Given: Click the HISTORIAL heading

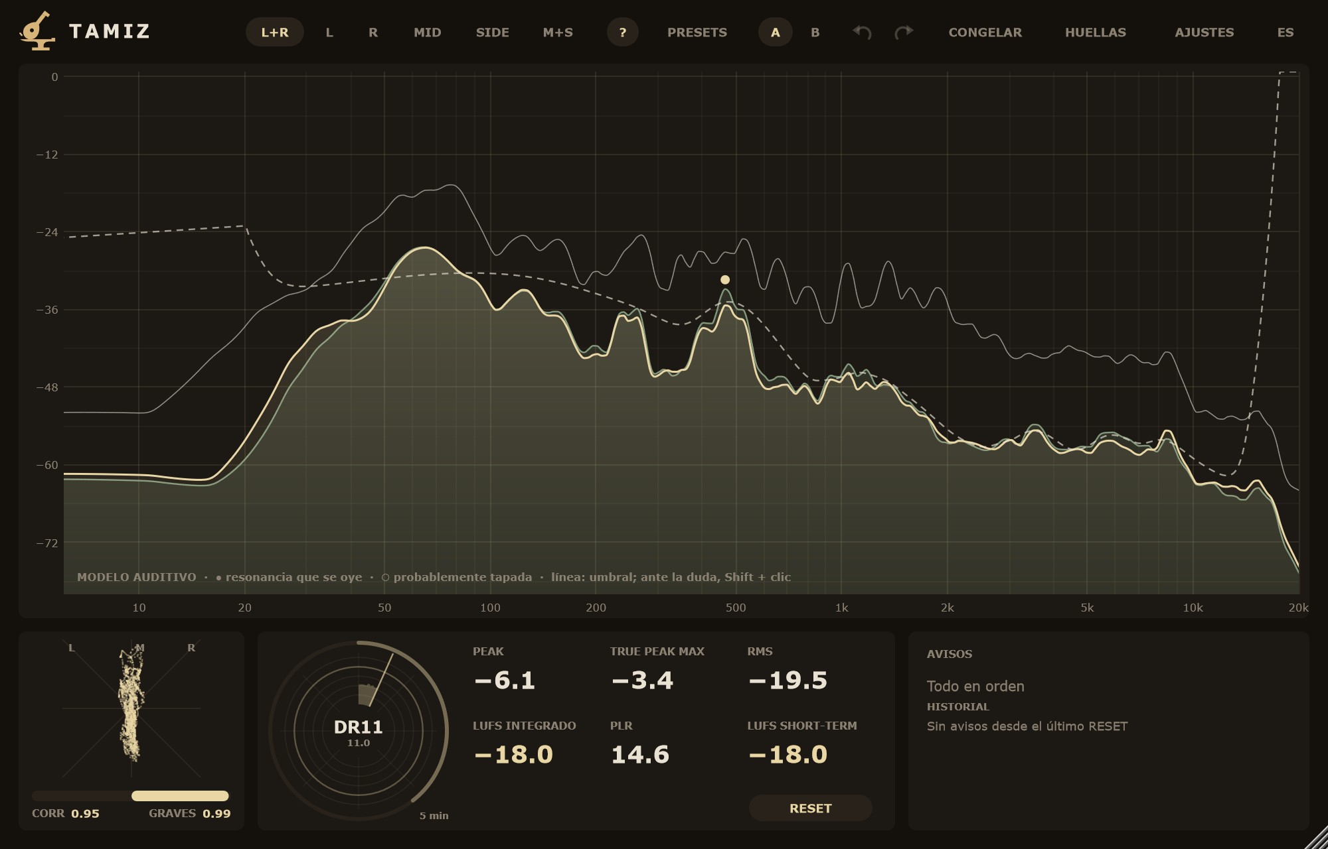Looking at the screenshot, I should tap(958, 707).
